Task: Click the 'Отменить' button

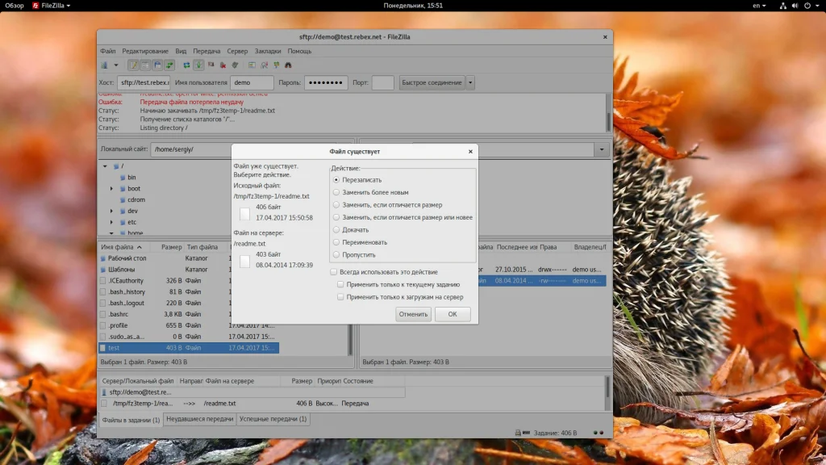Action: 413,314
